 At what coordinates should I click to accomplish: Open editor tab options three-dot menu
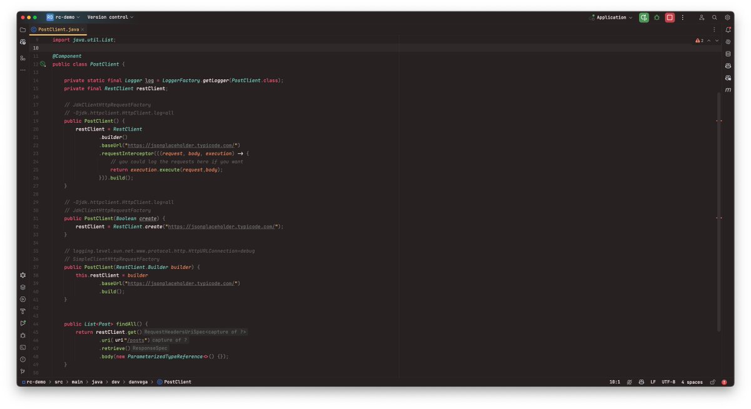click(x=714, y=29)
